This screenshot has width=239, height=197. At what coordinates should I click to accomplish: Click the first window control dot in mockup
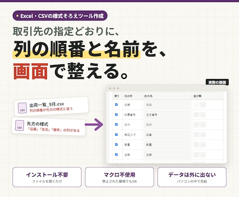(110, 88)
